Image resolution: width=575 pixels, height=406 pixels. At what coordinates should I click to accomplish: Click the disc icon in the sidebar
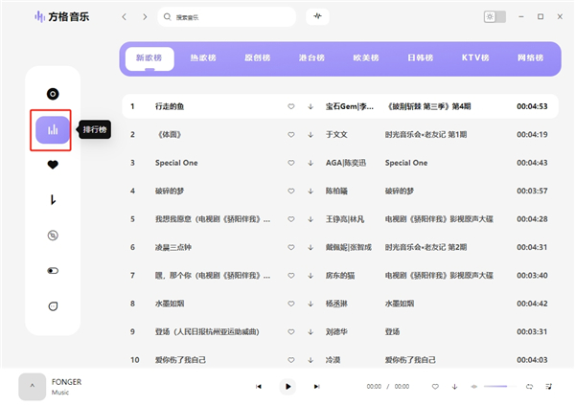click(53, 94)
